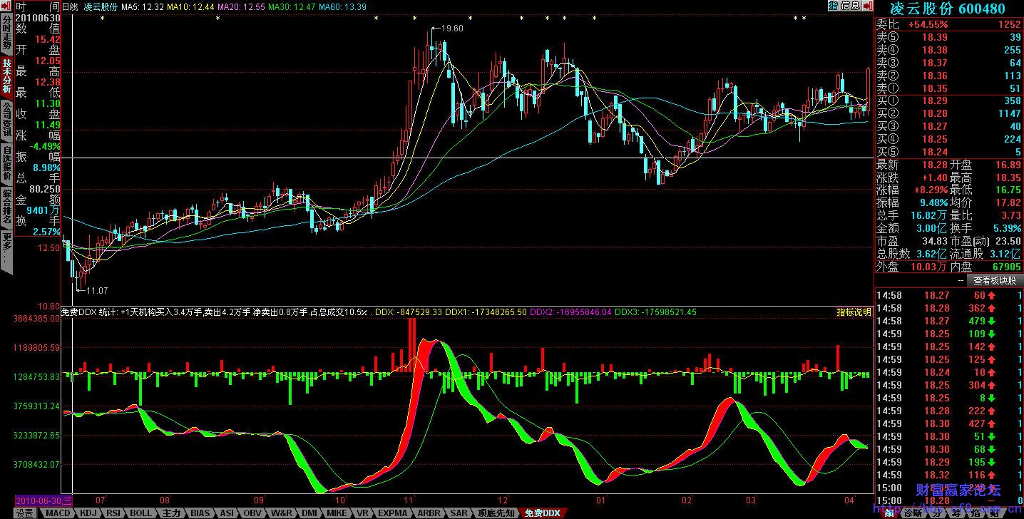Select the KDJ indicator tab
Screen dimensions: 1024x519
tap(89, 513)
